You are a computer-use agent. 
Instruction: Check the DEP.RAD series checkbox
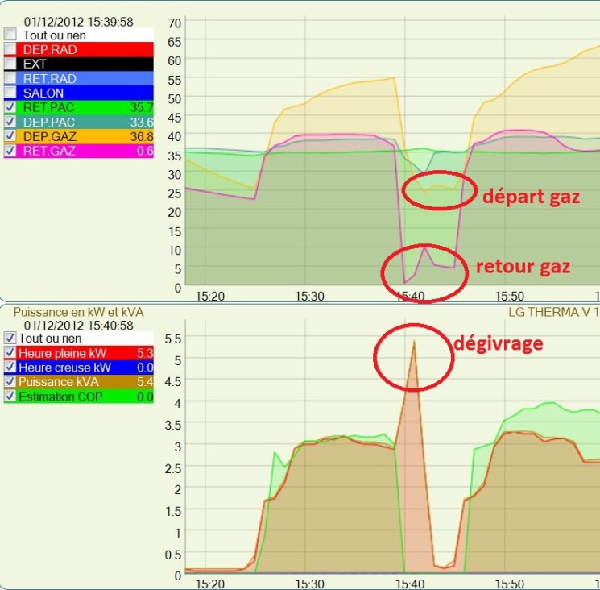tap(10, 49)
